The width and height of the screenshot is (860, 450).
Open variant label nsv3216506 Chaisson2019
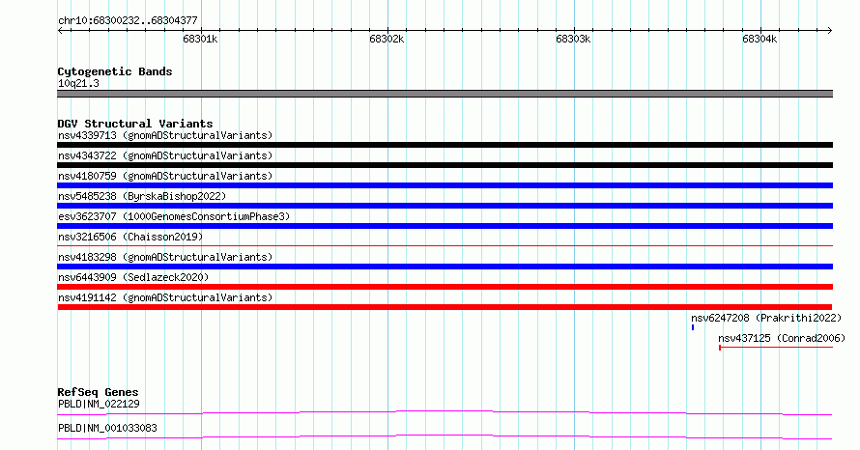click(130, 237)
